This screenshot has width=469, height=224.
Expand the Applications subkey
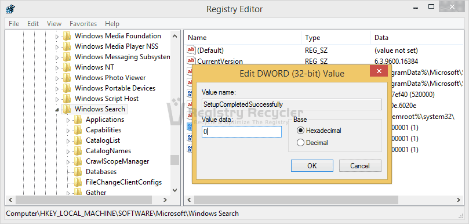[68, 121]
